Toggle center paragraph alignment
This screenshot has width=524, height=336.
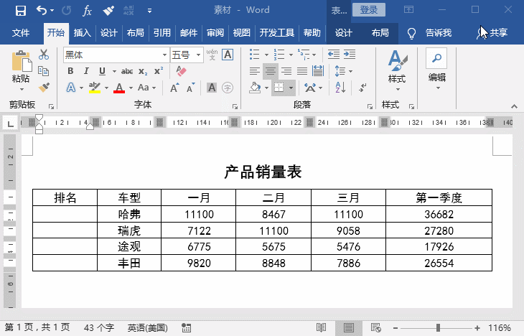point(271,71)
